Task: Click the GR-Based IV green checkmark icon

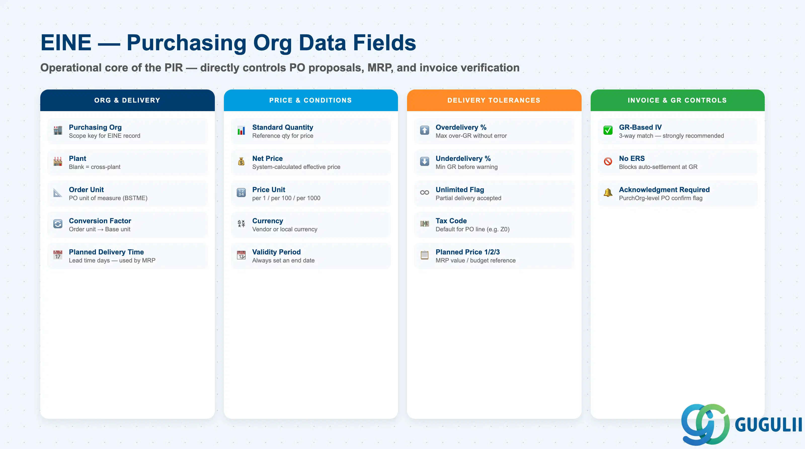Action: coord(608,130)
